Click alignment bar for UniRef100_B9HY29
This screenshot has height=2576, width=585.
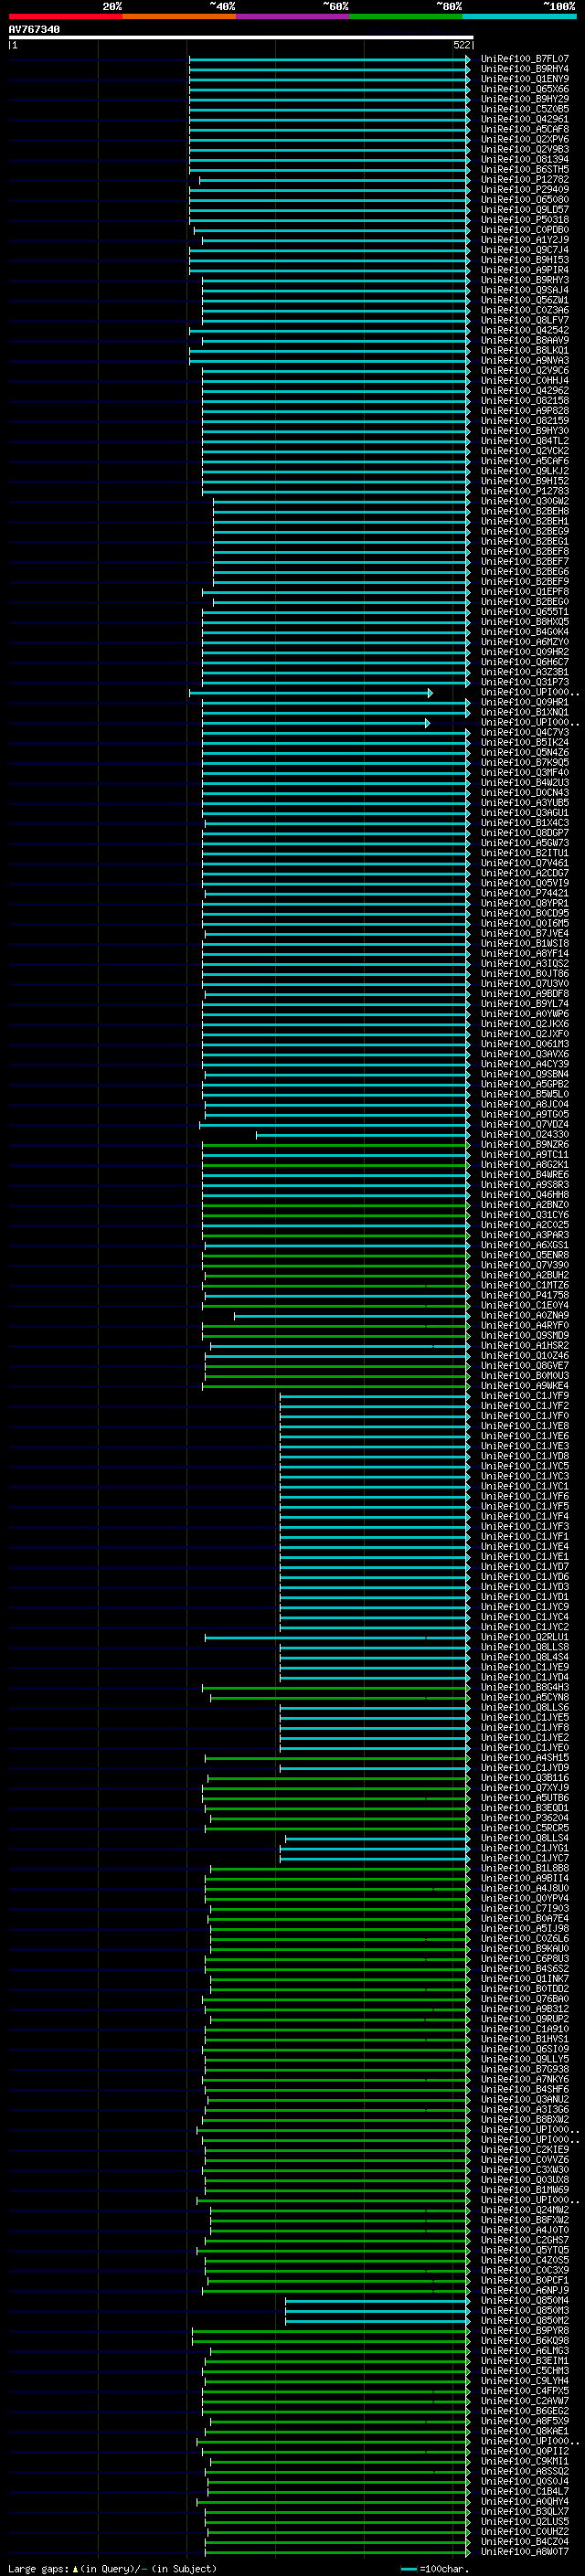pyautogui.click(x=329, y=99)
